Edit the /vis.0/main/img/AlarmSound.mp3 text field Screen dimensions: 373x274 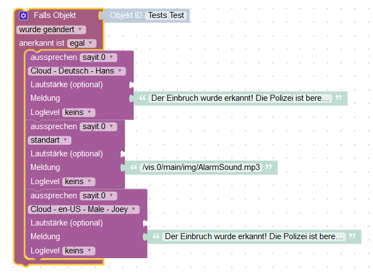[201, 167]
